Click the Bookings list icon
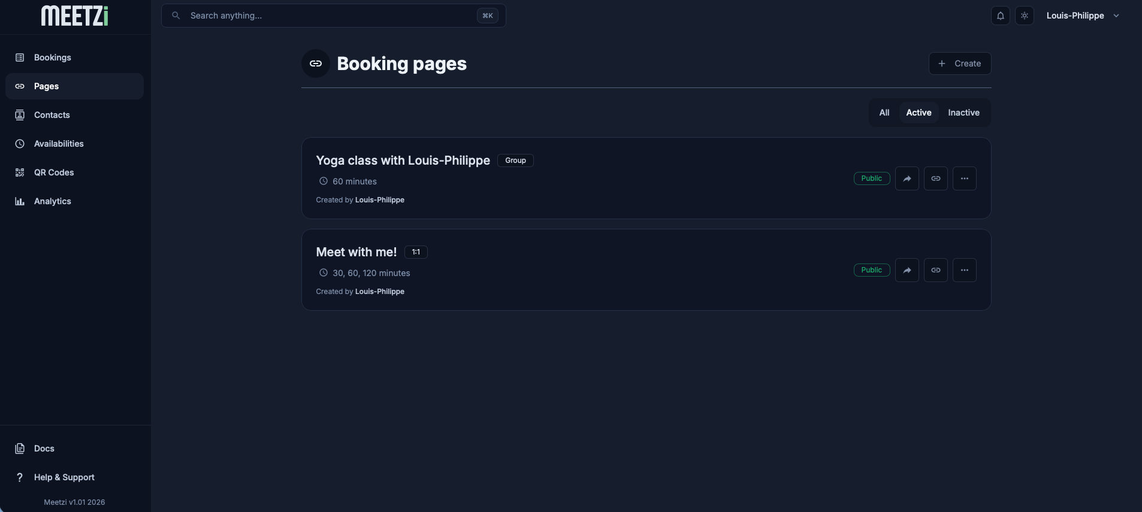The height and width of the screenshot is (512, 1142). (20, 57)
